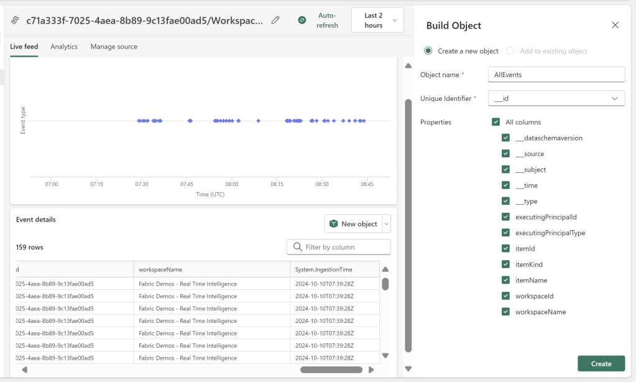
Task: Select Create a new object radio button
Action: pyautogui.click(x=428, y=51)
